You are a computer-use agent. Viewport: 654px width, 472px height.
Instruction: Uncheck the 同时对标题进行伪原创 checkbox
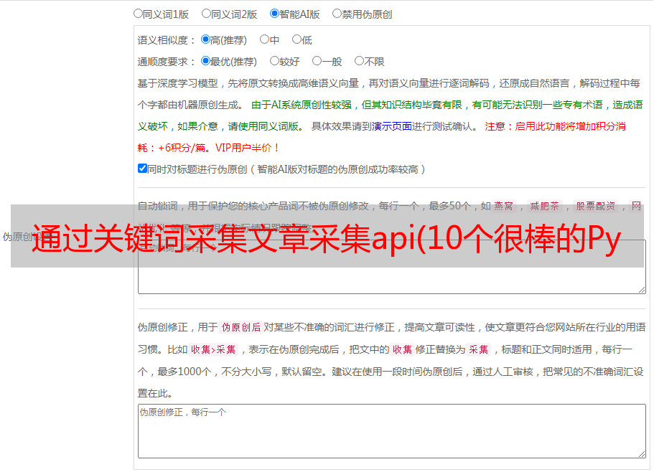pos(142,169)
